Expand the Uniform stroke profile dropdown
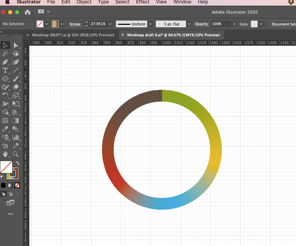This screenshot has width=296, height=246. [150, 24]
